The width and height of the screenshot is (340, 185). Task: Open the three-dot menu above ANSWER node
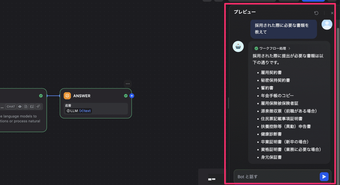pos(128,84)
